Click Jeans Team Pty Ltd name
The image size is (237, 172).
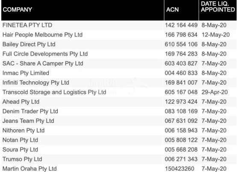click(x=28, y=121)
